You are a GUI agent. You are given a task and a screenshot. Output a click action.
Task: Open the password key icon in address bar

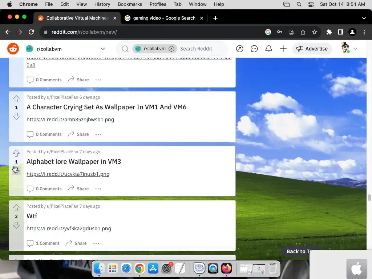tap(280, 32)
